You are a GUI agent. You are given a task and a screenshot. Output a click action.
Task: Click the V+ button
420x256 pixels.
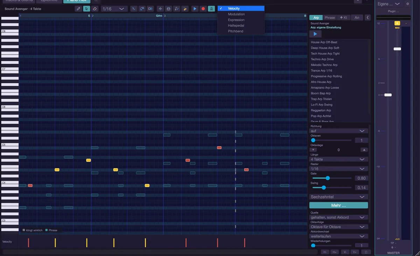[x=355, y=252]
